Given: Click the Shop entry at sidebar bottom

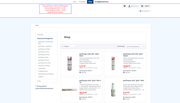Looking at the screenshot, I should pyautogui.click(x=39, y=81).
